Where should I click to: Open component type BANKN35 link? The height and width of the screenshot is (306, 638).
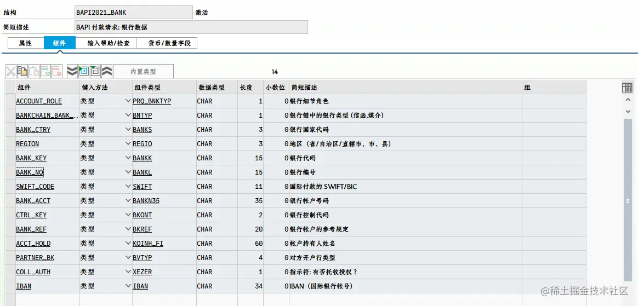pyautogui.click(x=146, y=201)
